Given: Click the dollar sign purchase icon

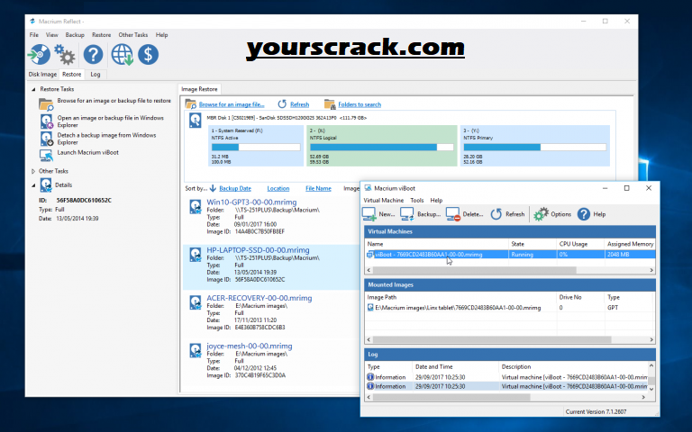Looking at the screenshot, I should click(149, 55).
